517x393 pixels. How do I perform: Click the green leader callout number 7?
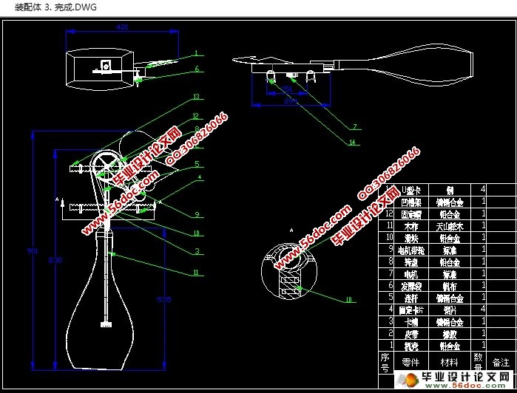coord(355,126)
